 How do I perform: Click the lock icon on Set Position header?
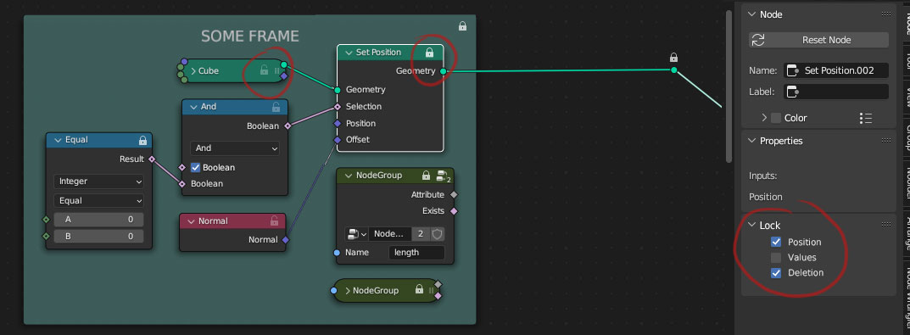(429, 53)
